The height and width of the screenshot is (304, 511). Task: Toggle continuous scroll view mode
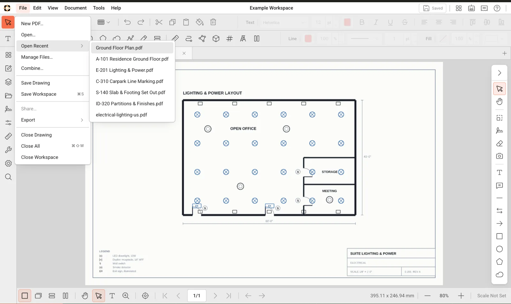tap(52, 296)
